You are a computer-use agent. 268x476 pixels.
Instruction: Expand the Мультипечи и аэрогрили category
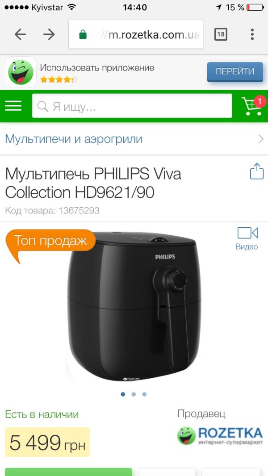134,139
